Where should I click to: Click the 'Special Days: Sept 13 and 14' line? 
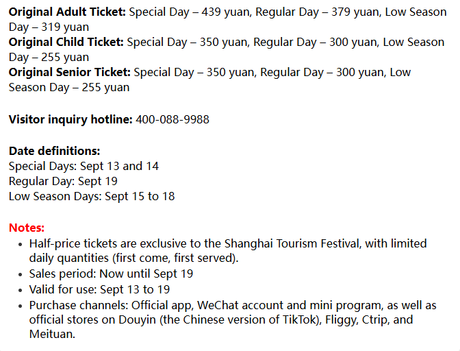[x=84, y=167]
